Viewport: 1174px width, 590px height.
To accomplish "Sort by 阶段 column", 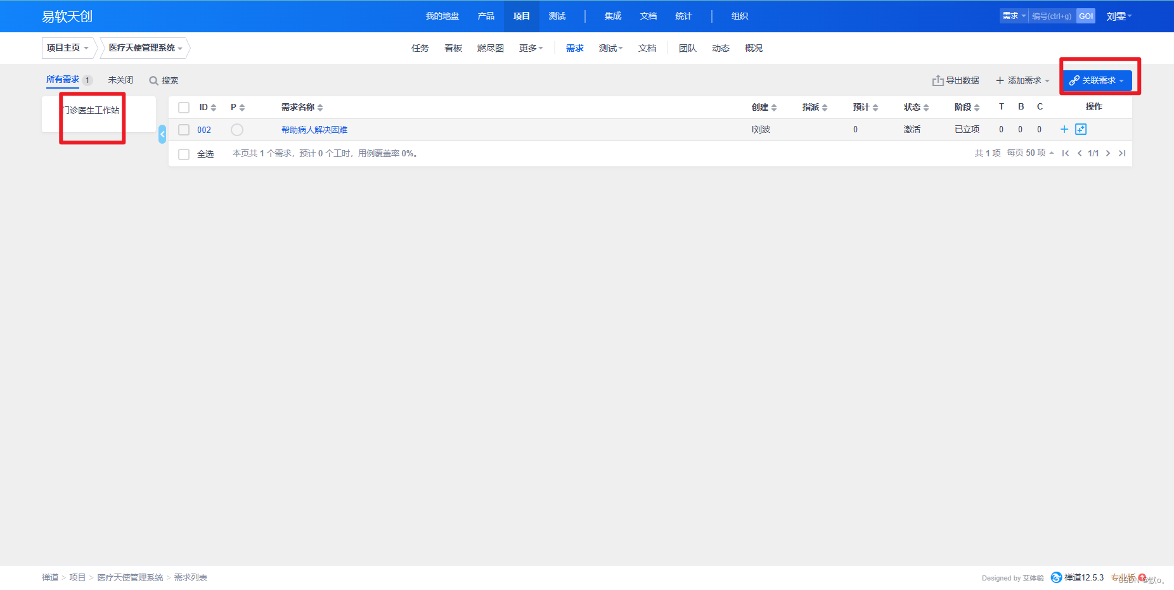I will (967, 107).
